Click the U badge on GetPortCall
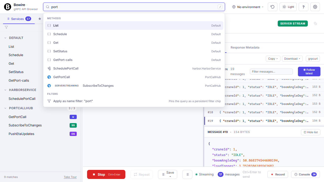 [x=73, y=117]
